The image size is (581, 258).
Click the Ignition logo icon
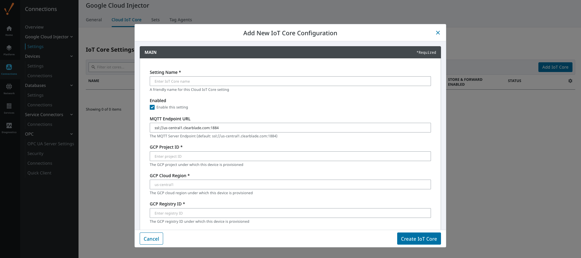[x=9, y=9]
